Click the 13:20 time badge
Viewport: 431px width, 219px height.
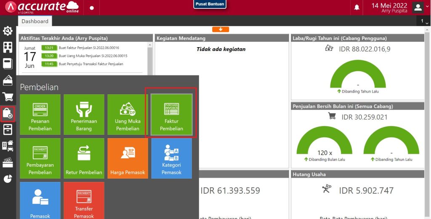tap(49, 56)
